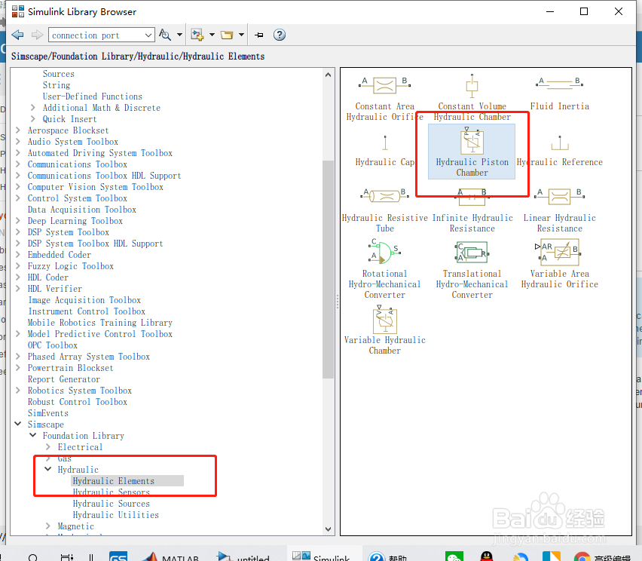Image resolution: width=642 pixels, height=561 pixels.
Task: Open Hydraulic Elements in the tree
Action: tap(114, 480)
